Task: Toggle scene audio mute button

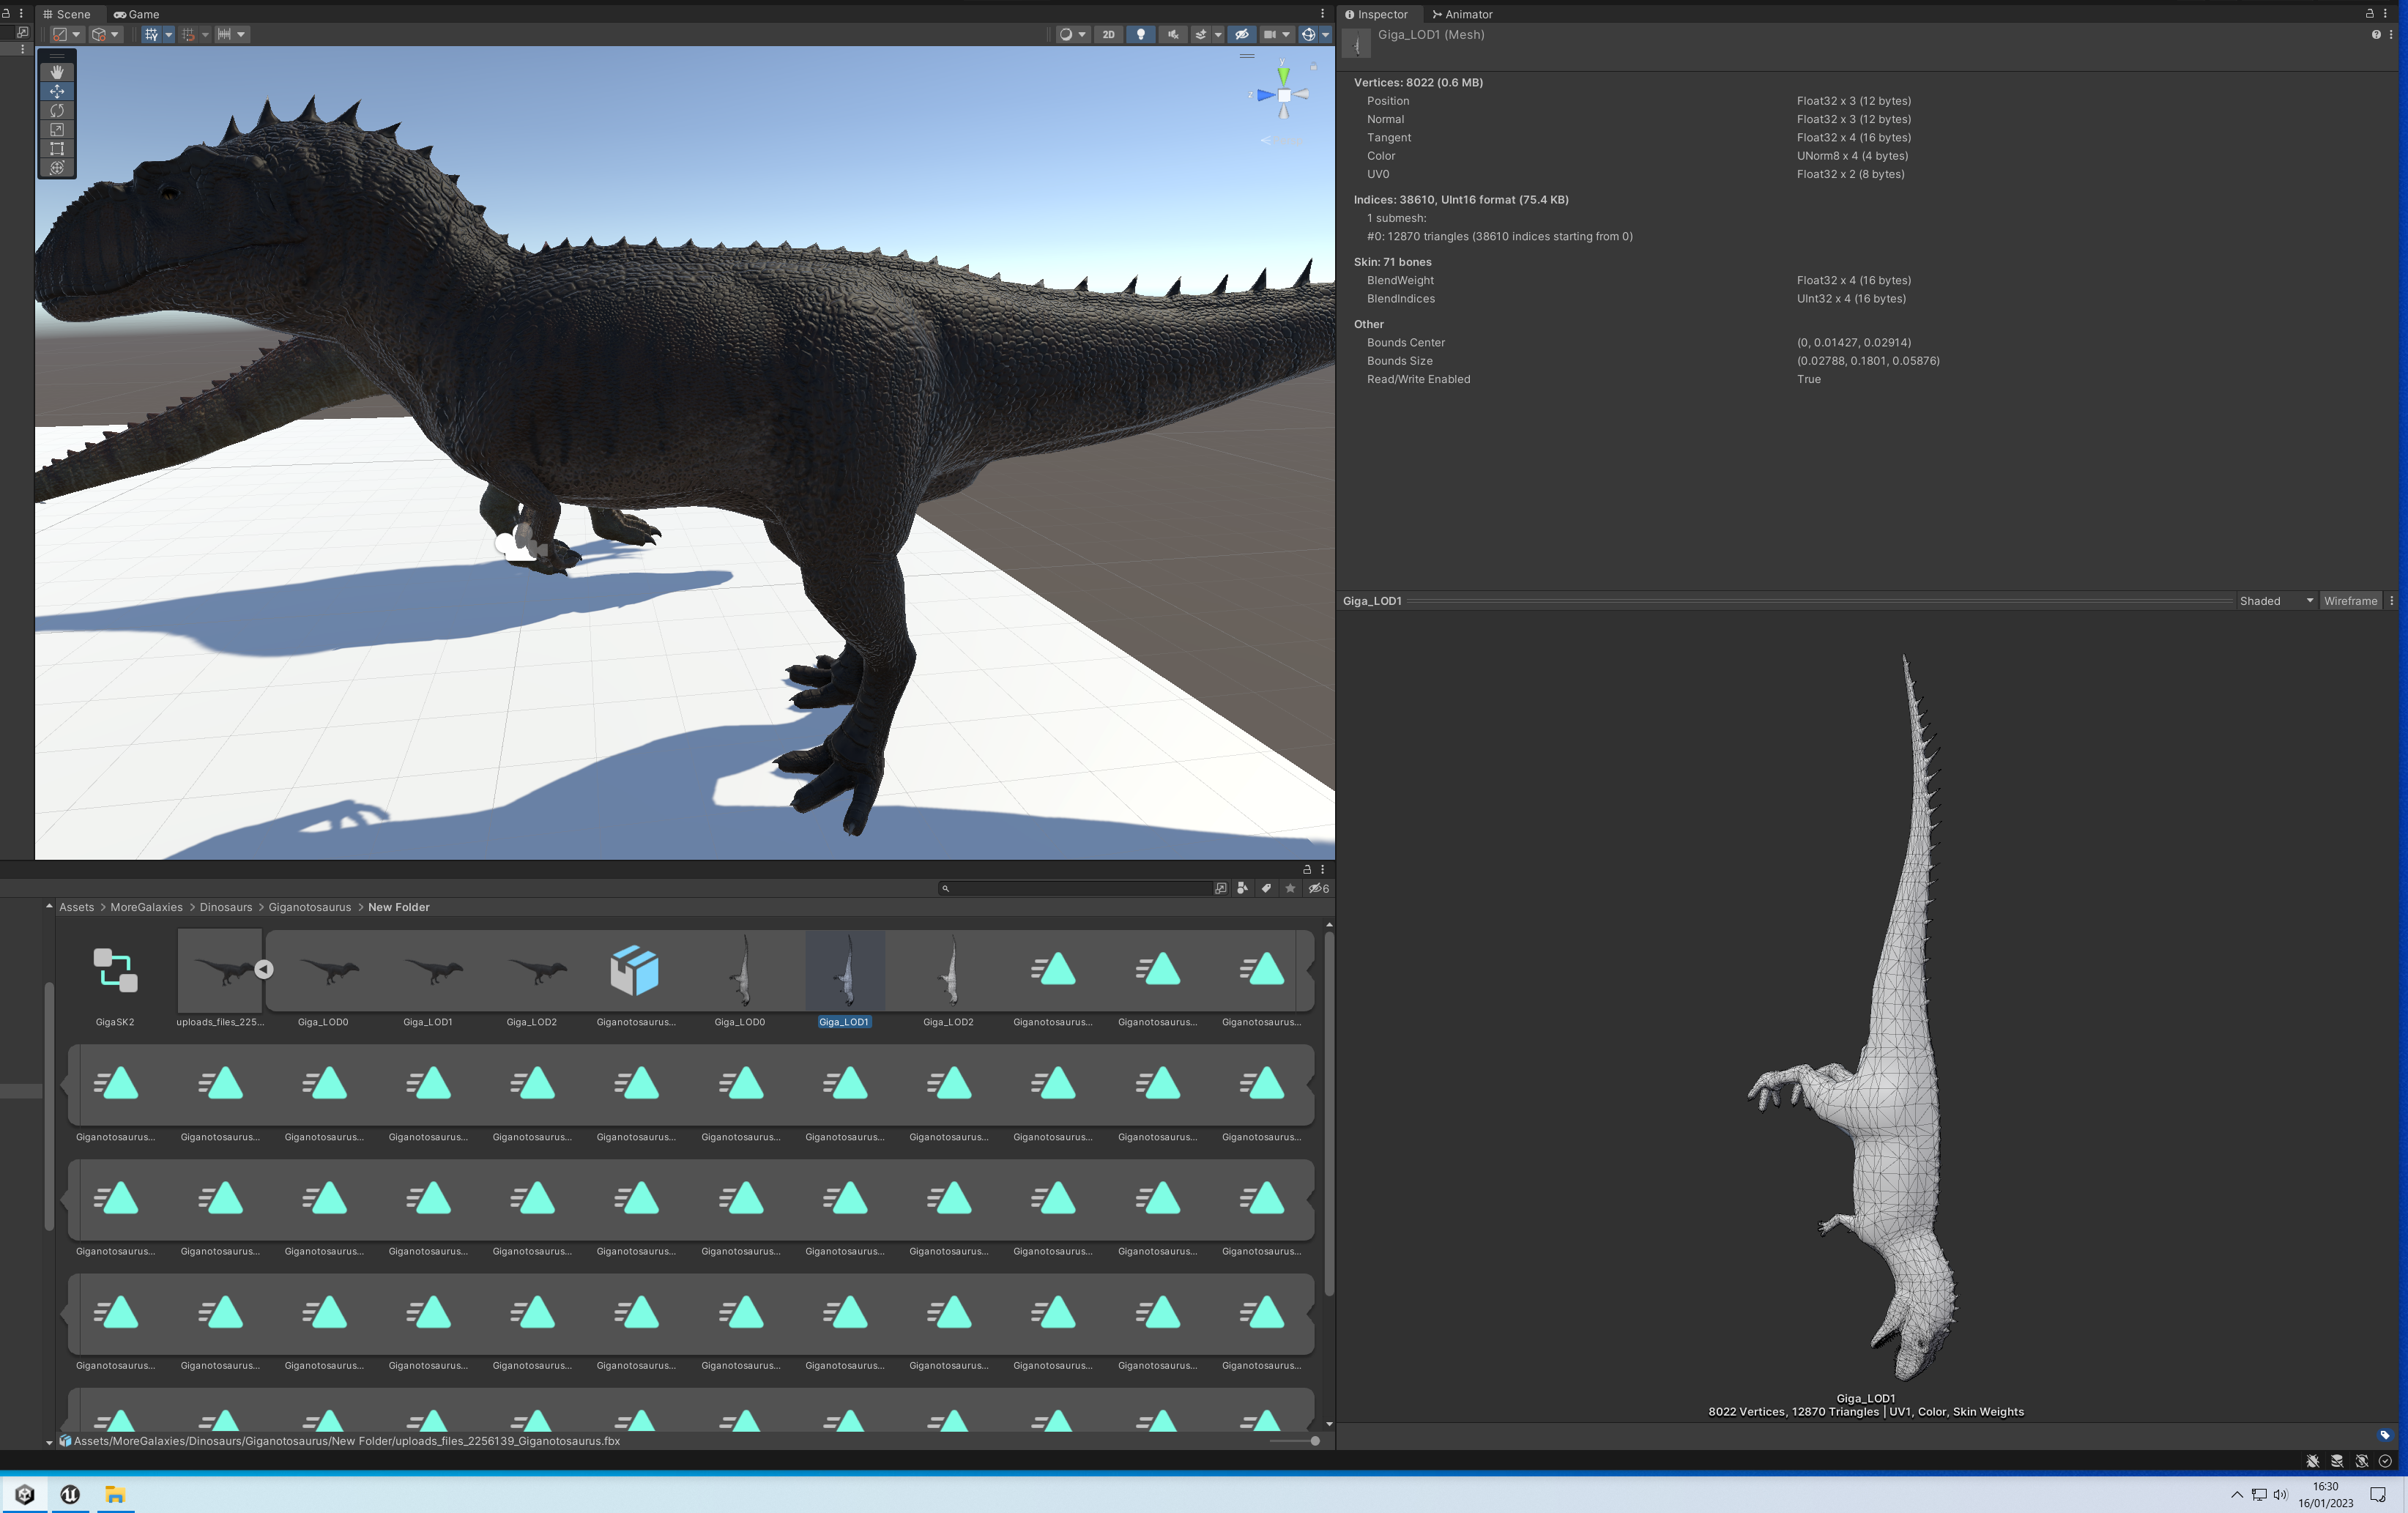Action: click(1173, 34)
